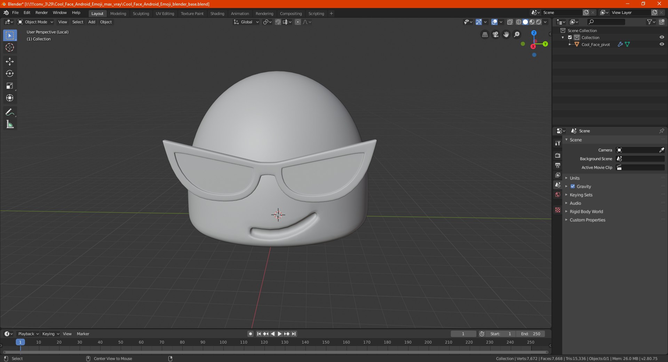
Task: Play animation forward
Action: click(x=279, y=334)
